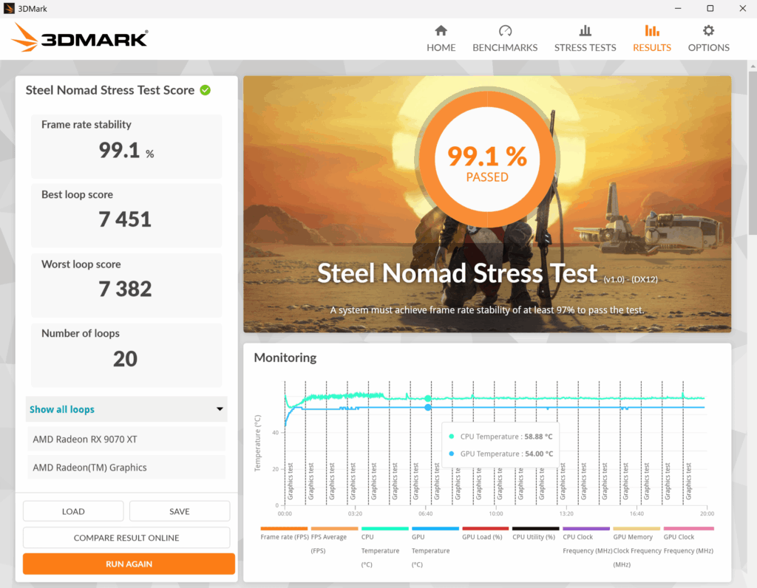Screen dimensions: 757x588
Task: Click the Results orange bars icon
Action: coord(652,31)
